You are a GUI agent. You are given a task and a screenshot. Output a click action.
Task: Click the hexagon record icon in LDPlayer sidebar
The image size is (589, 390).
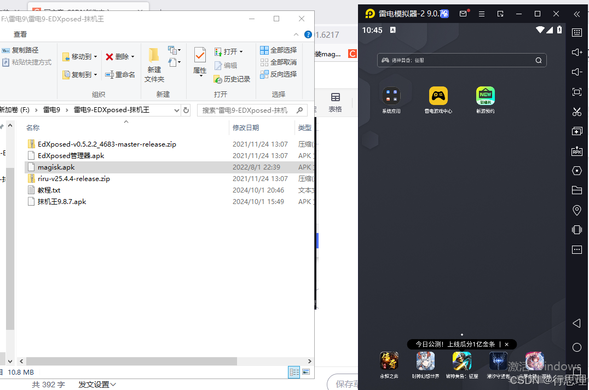[576, 171]
